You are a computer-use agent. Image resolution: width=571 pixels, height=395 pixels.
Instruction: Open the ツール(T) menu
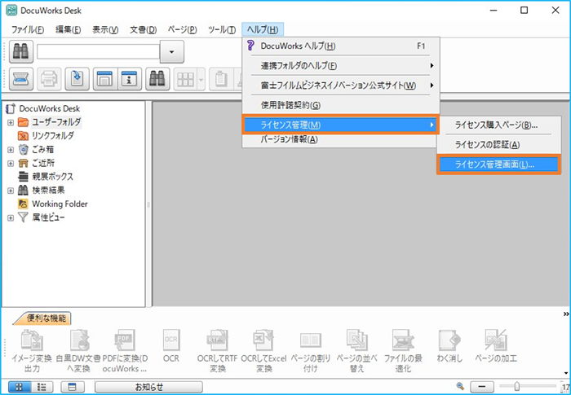(222, 29)
